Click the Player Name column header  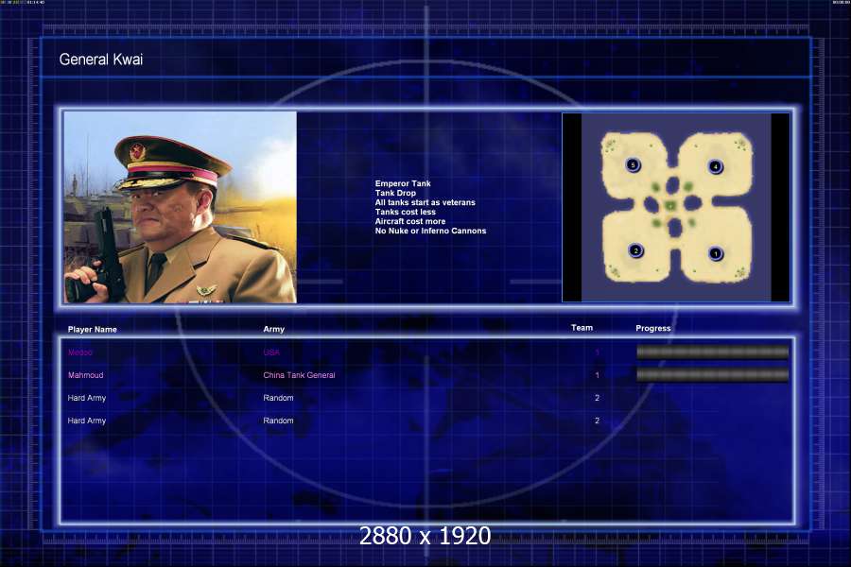coord(93,330)
